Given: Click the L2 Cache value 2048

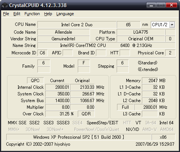Looking at the screenshot, I should (x=150, y=101).
